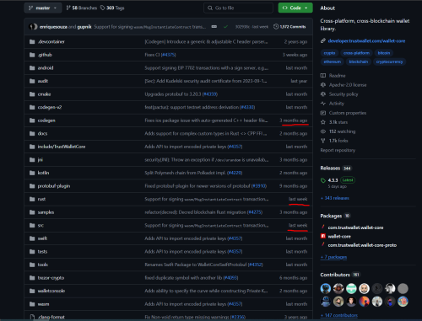Open the codegen-v2 folder
Screen dimensions: 422x321
pyautogui.click(x=50, y=107)
